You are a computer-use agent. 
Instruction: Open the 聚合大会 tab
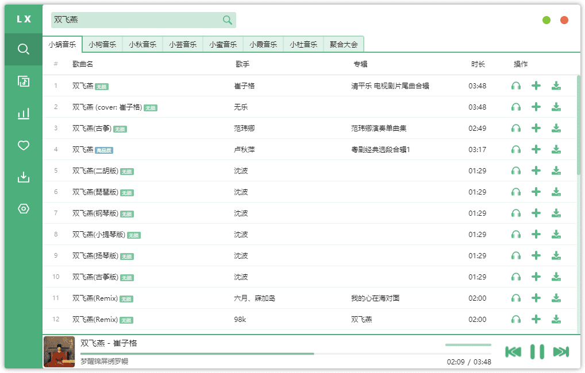click(x=344, y=43)
